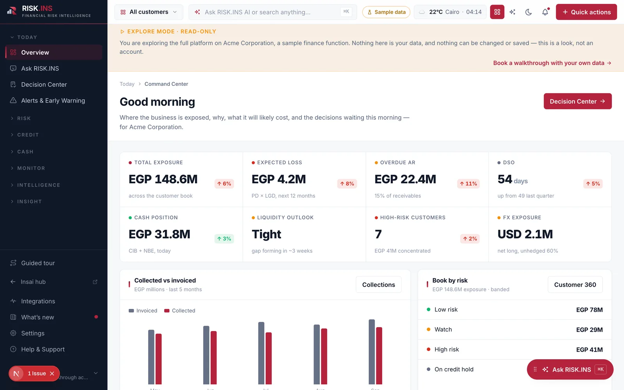Start the Guided tour

[x=54, y=263]
